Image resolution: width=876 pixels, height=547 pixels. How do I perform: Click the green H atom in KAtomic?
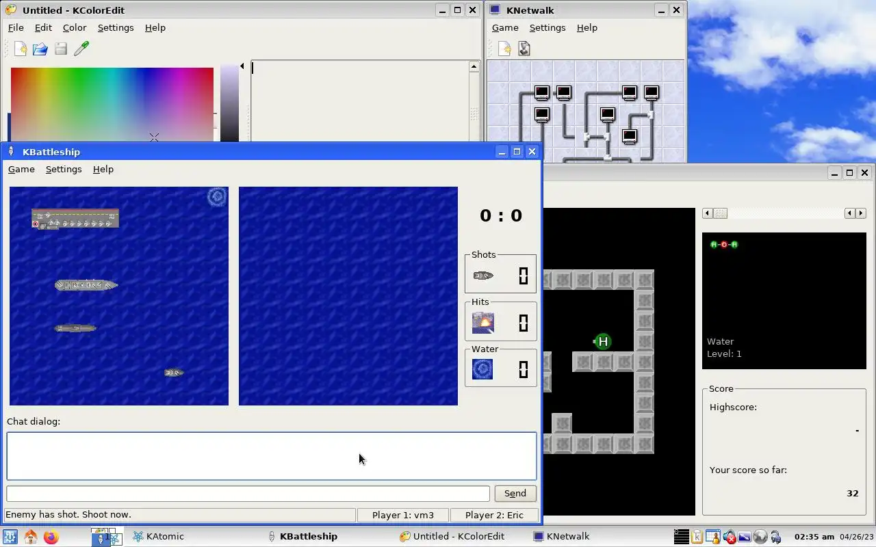[x=602, y=341]
